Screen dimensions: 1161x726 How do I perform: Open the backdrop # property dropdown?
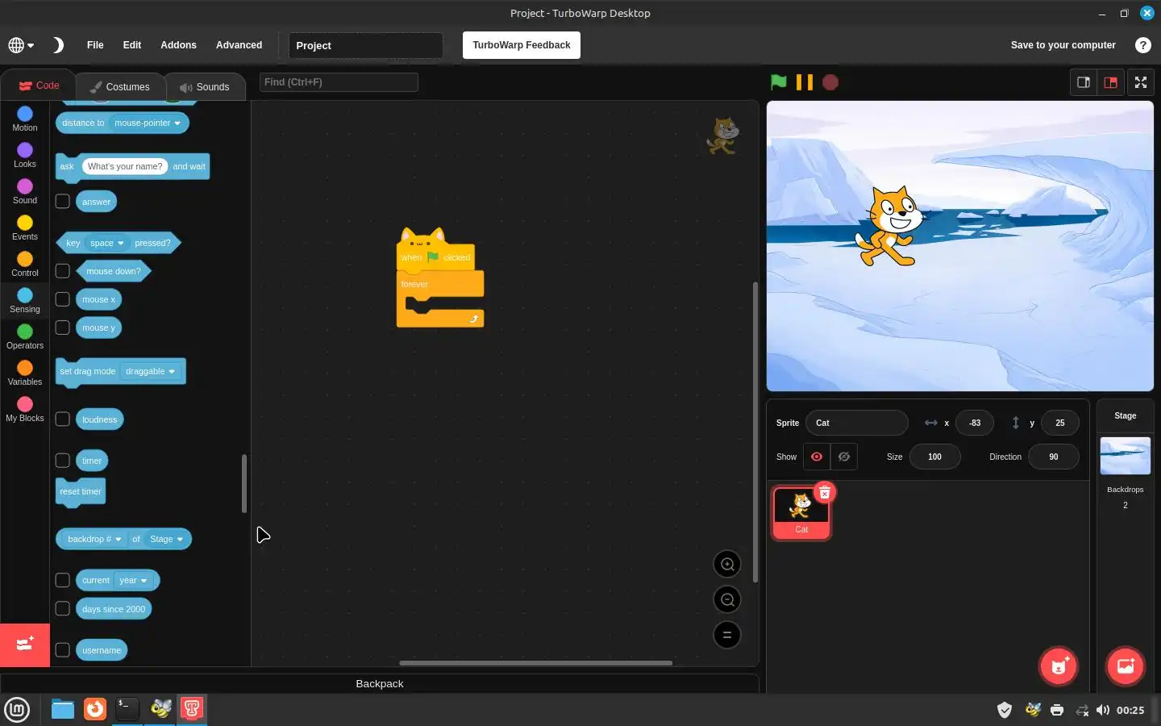(94, 539)
